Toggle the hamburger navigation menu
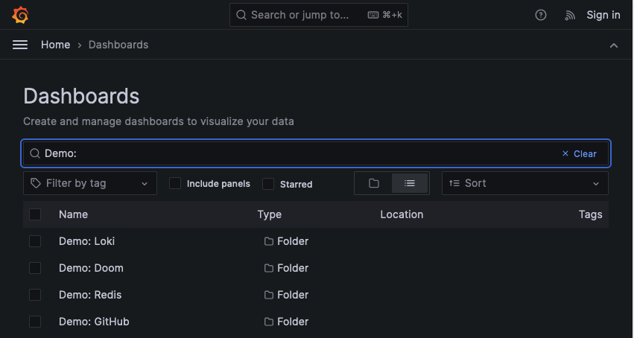The image size is (634, 338). pos(20,45)
